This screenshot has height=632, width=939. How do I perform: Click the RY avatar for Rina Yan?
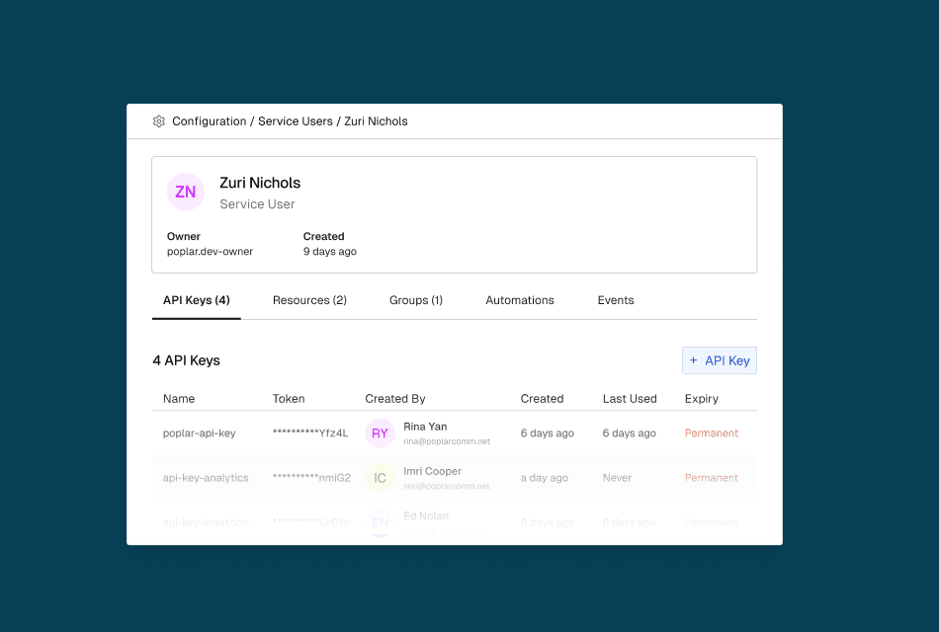coord(381,434)
